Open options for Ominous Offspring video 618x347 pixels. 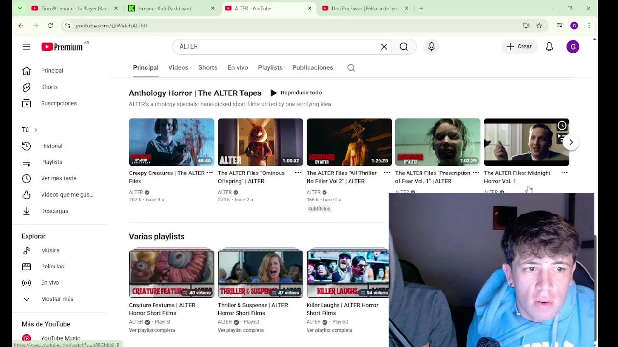(298, 173)
